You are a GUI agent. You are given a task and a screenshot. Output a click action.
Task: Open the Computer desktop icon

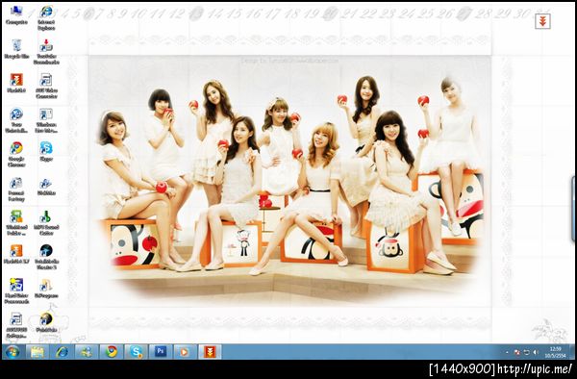(x=16, y=14)
